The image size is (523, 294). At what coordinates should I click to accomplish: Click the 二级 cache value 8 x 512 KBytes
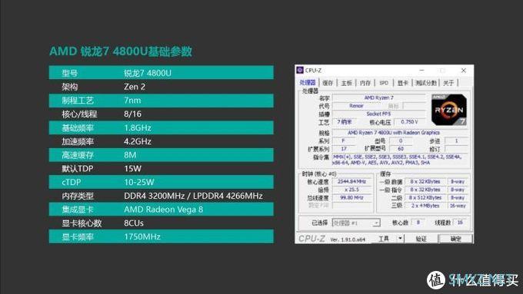tap(425, 197)
